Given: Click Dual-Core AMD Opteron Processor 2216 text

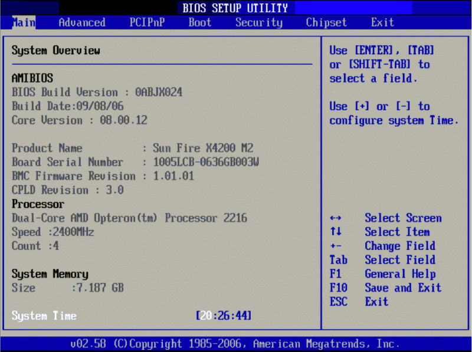Looking at the screenshot, I should pyautogui.click(x=129, y=218).
